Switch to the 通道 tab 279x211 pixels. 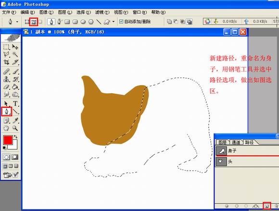(236, 142)
